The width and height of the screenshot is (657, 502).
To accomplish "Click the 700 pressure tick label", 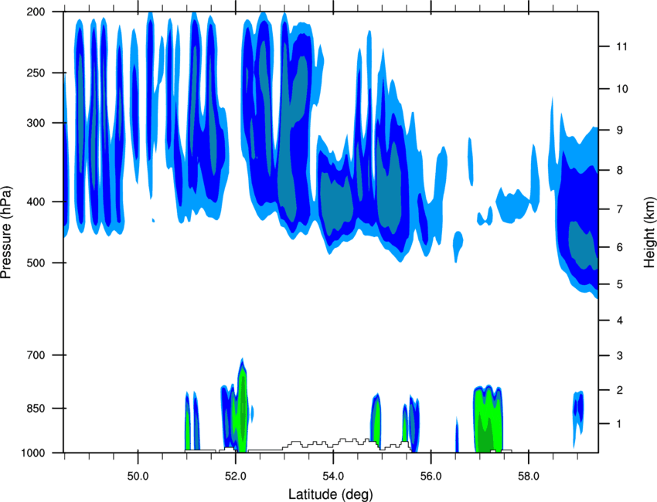I will (36, 355).
